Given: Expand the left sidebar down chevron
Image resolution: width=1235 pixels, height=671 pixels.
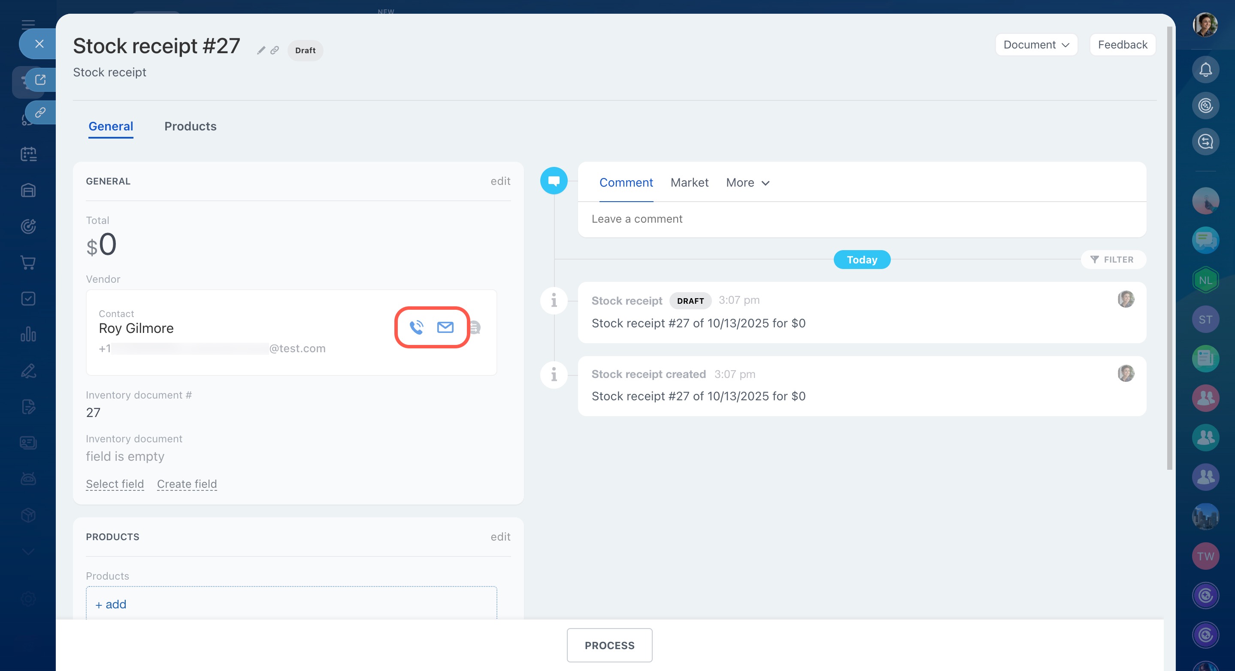Looking at the screenshot, I should (x=28, y=552).
